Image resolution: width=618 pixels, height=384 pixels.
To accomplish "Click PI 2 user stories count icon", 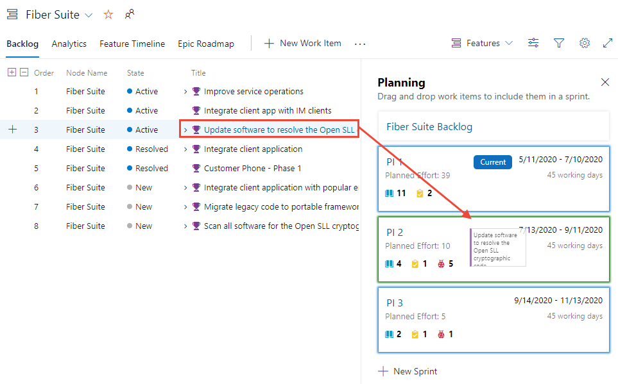I will point(390,263).
